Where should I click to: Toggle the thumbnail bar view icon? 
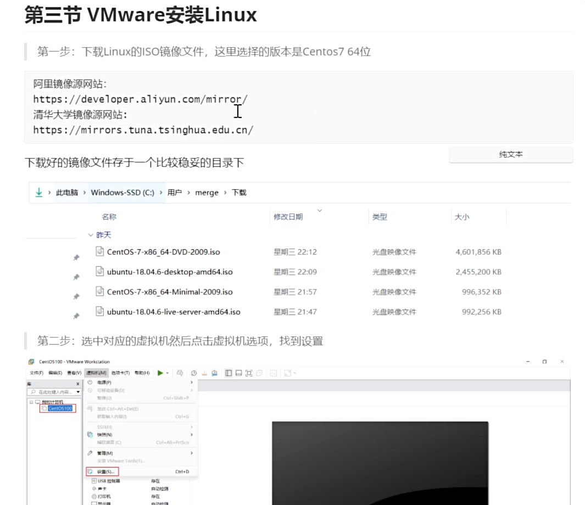tap(239, 373)
